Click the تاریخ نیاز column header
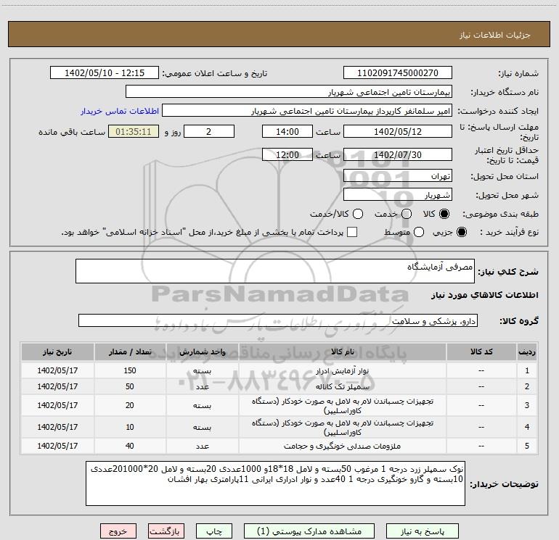Image resolution: width=559 pixels, height=540 pixels. (x=57, y=352)
